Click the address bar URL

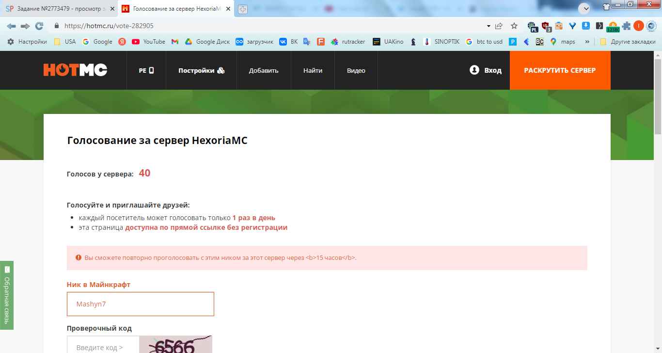109,26
